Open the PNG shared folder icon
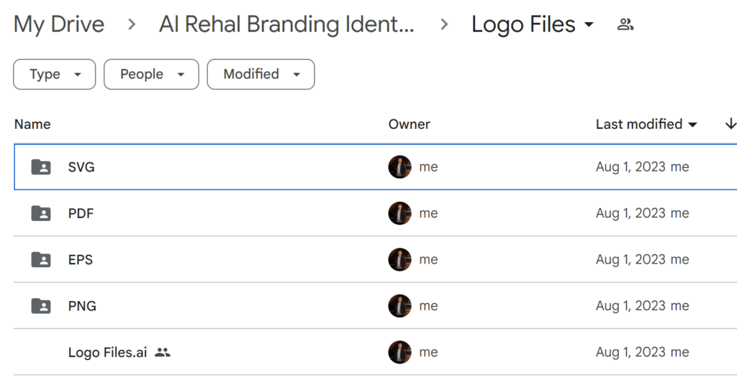Viewport: 737px width, 386px height. pos(41,306)
